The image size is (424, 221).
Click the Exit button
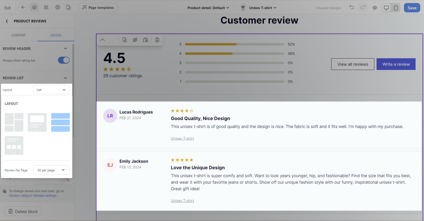(8, 8)
